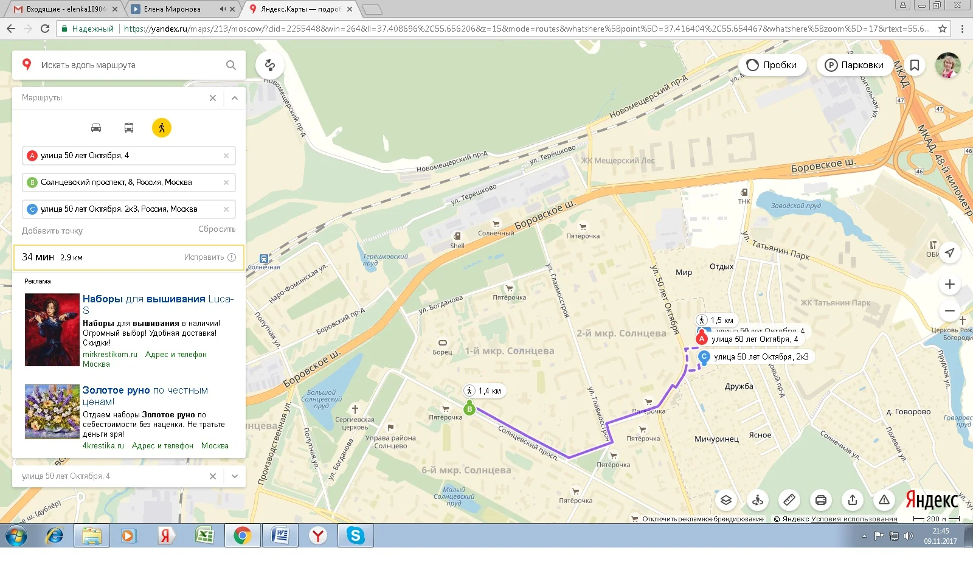Viewport: 973px width, 584px height.
Task: Activate the ruler distance tool
Action: 789,500
